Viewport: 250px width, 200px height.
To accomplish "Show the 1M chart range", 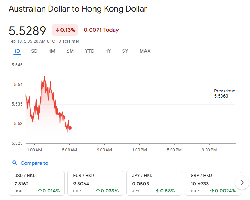I will [52, 51].
